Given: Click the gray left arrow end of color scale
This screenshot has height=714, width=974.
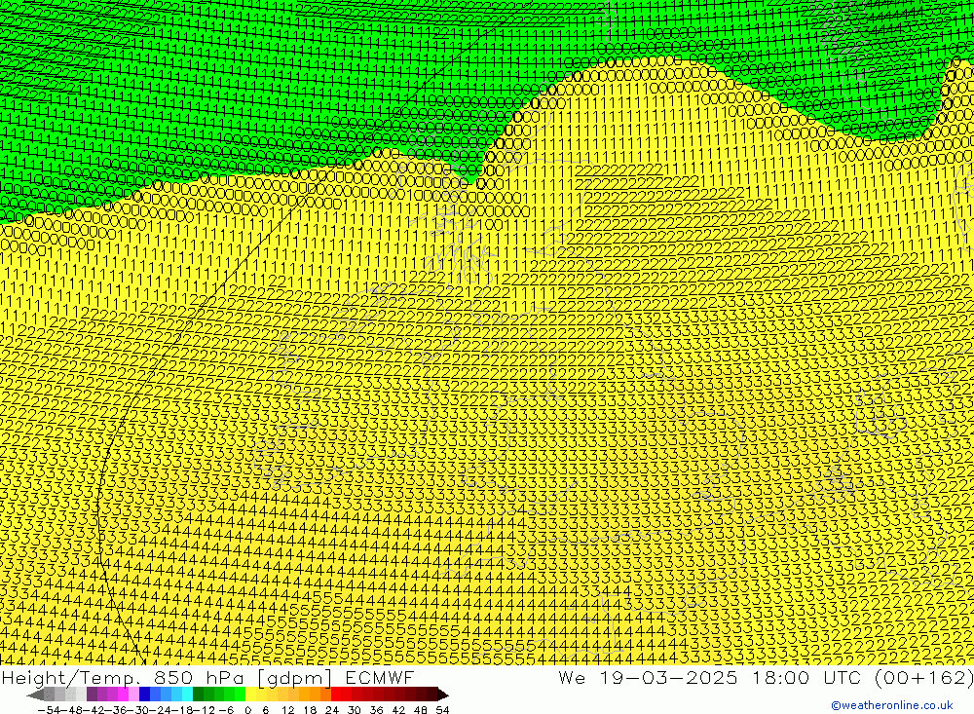Looking at the screenshot, I should pyautogui.click(x=36, y=695).
